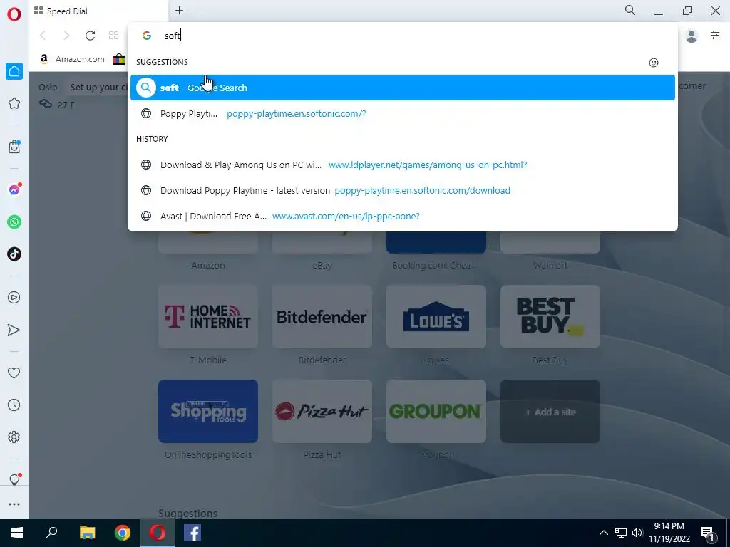730x547 pixels.
Task: Open the Easy Setup sliders icon
Action: coord(715,36)
